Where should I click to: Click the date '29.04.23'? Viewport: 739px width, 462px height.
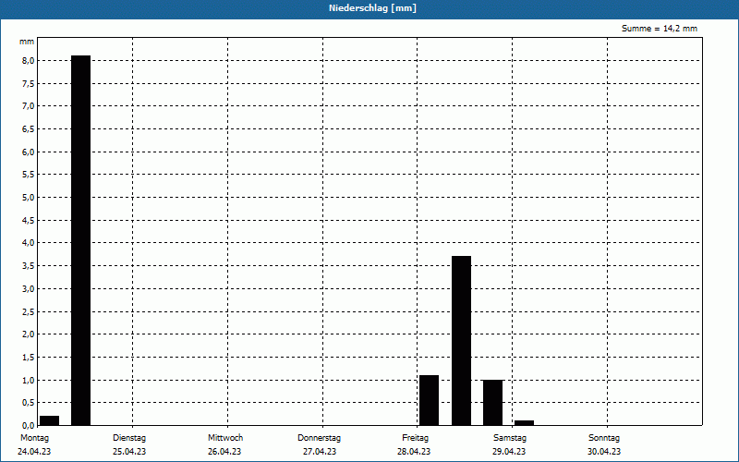pyautogui.click(x=509, y=452)
